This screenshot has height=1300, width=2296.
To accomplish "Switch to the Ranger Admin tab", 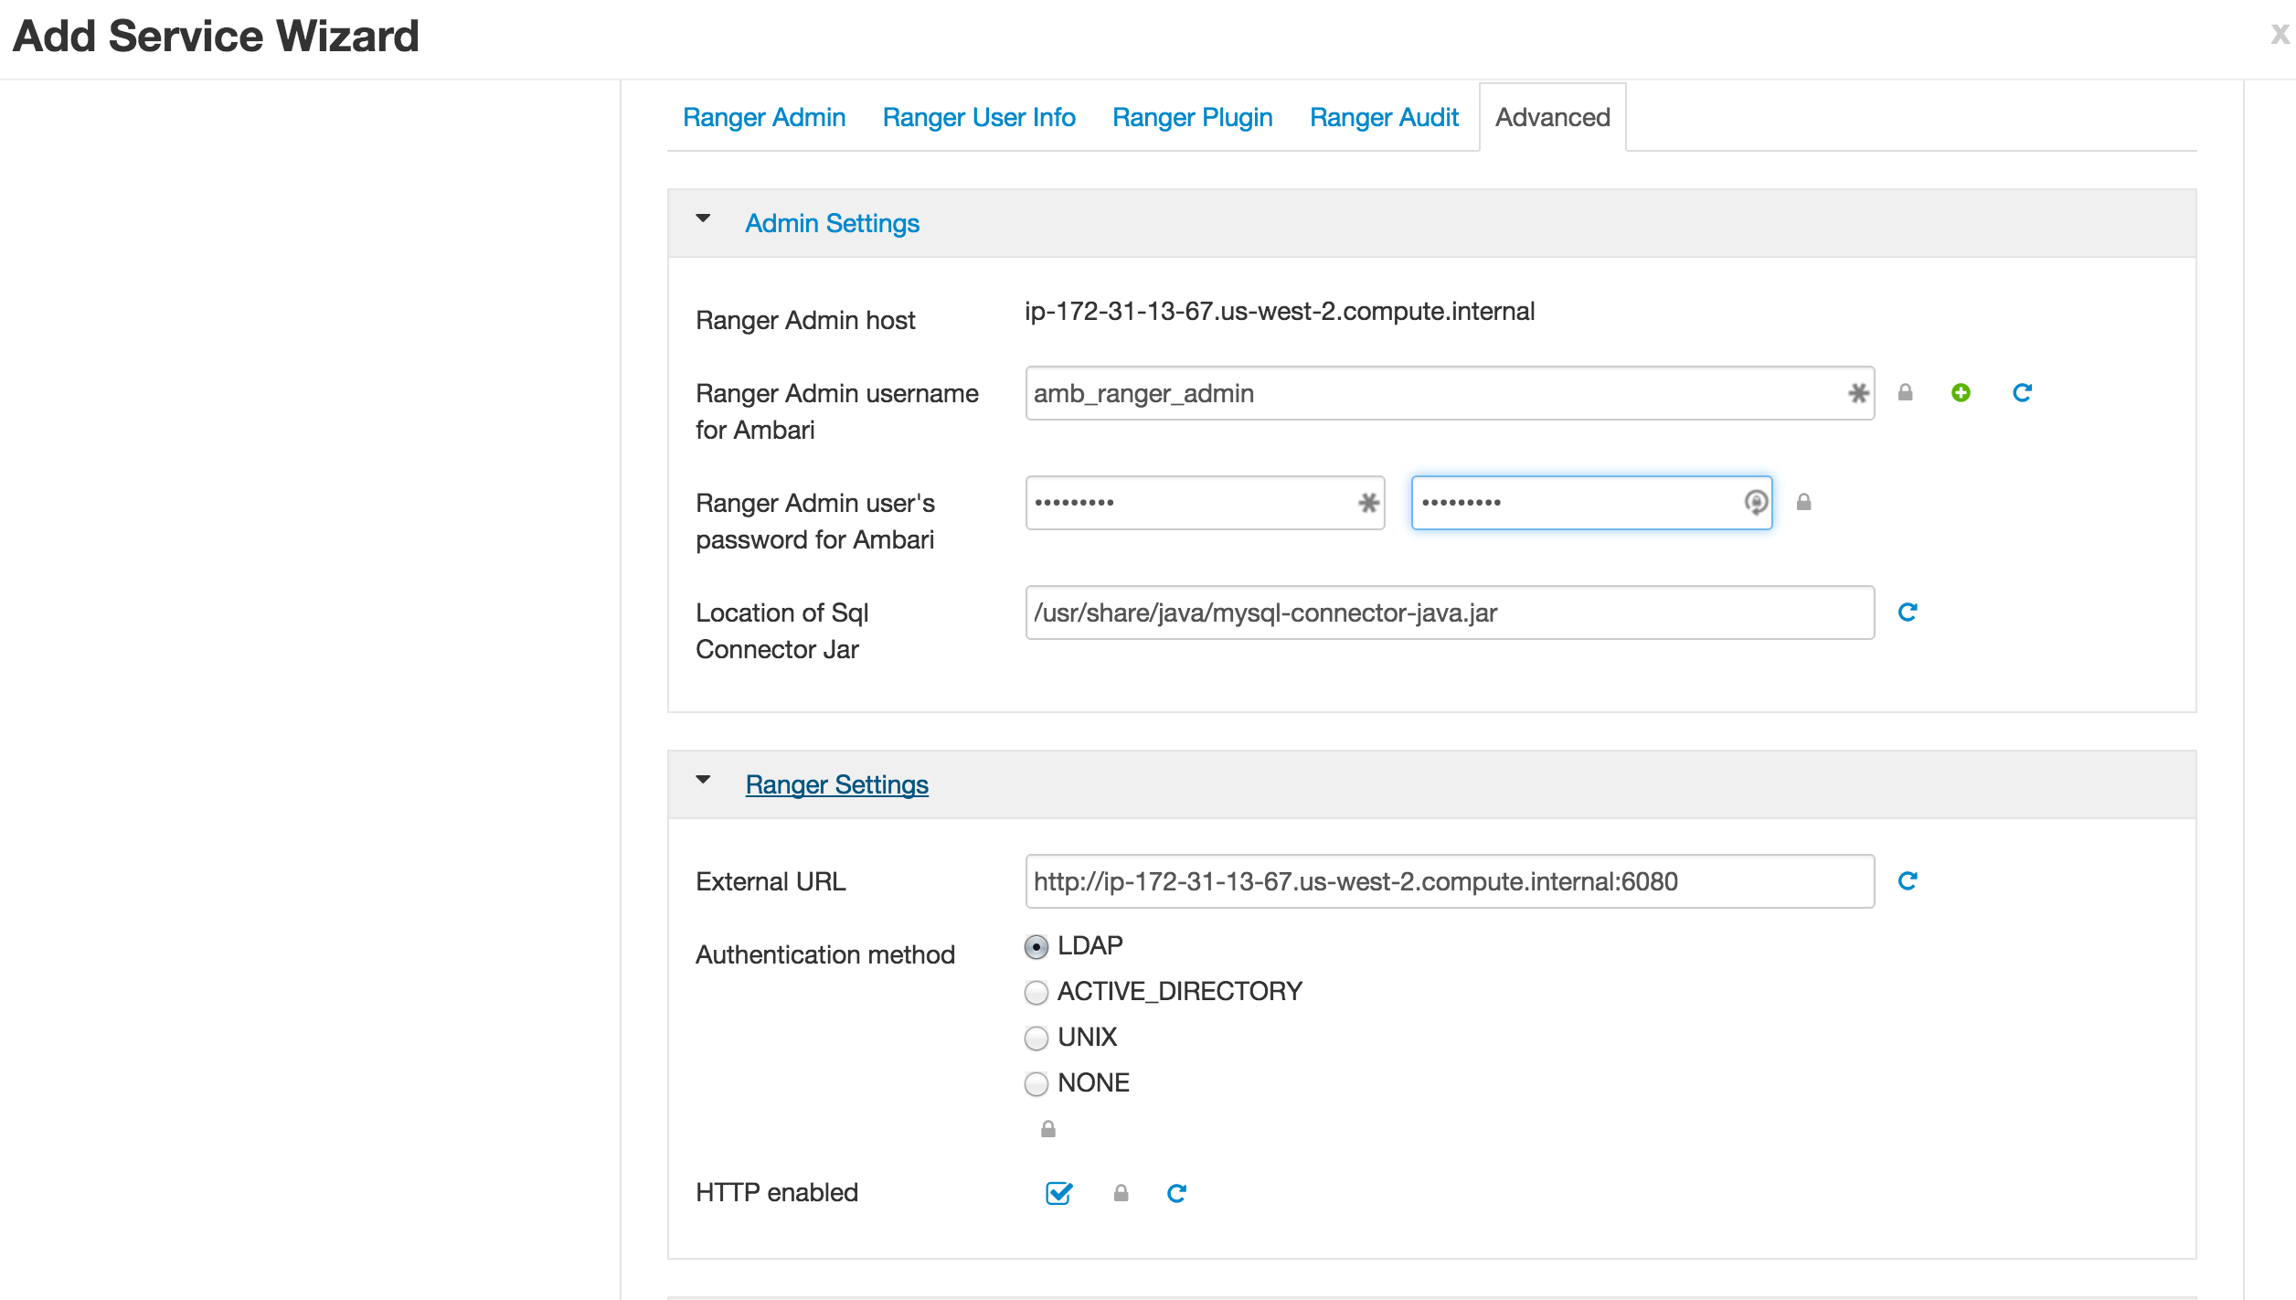I will coord(764,118).
